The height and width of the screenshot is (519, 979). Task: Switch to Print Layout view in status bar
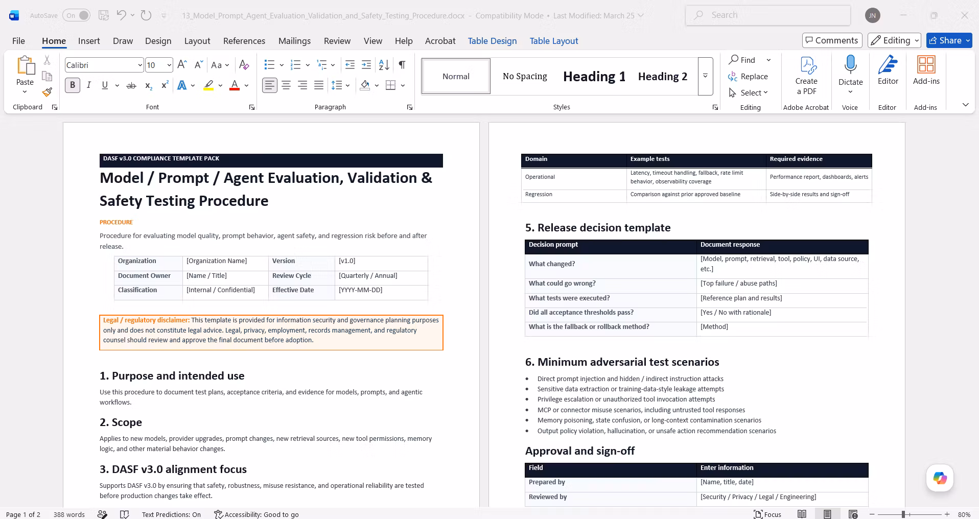(827, 514)
